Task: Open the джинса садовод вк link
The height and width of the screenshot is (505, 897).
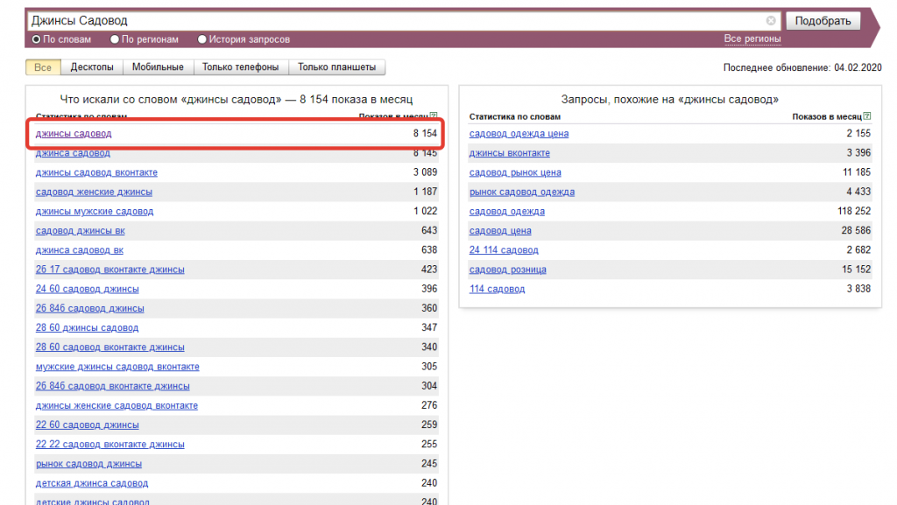Action: (x=80, y=249)
